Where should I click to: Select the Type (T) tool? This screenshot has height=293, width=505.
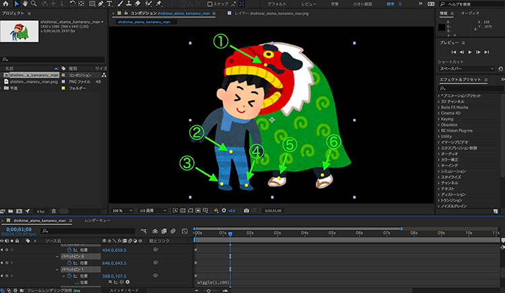click(109, 4)
